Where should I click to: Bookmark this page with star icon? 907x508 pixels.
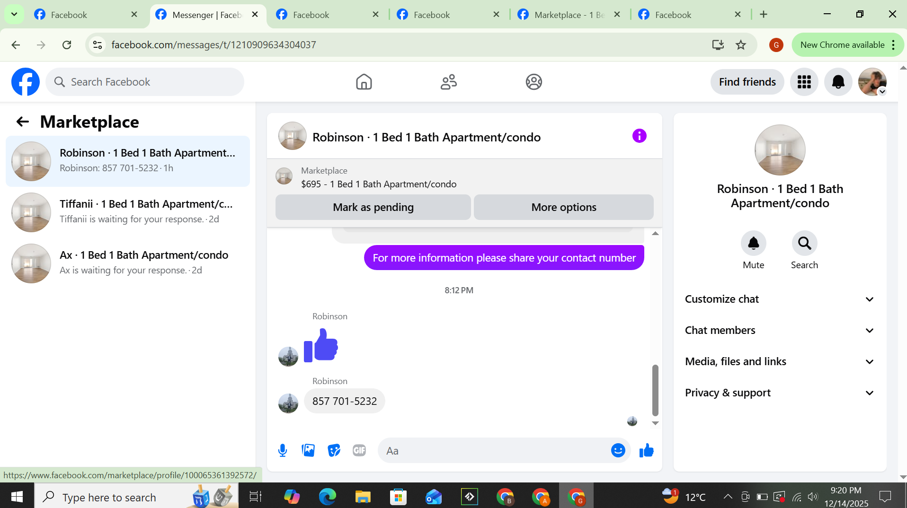tap(741, 45)
